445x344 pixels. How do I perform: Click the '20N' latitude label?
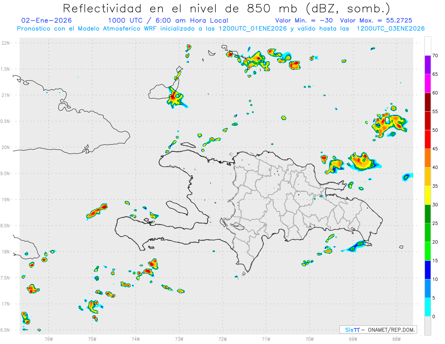click(6, 147)
